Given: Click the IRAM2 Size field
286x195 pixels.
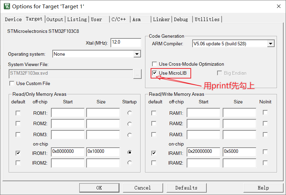Looking at the screenshot, I should (x=239, y=163).
